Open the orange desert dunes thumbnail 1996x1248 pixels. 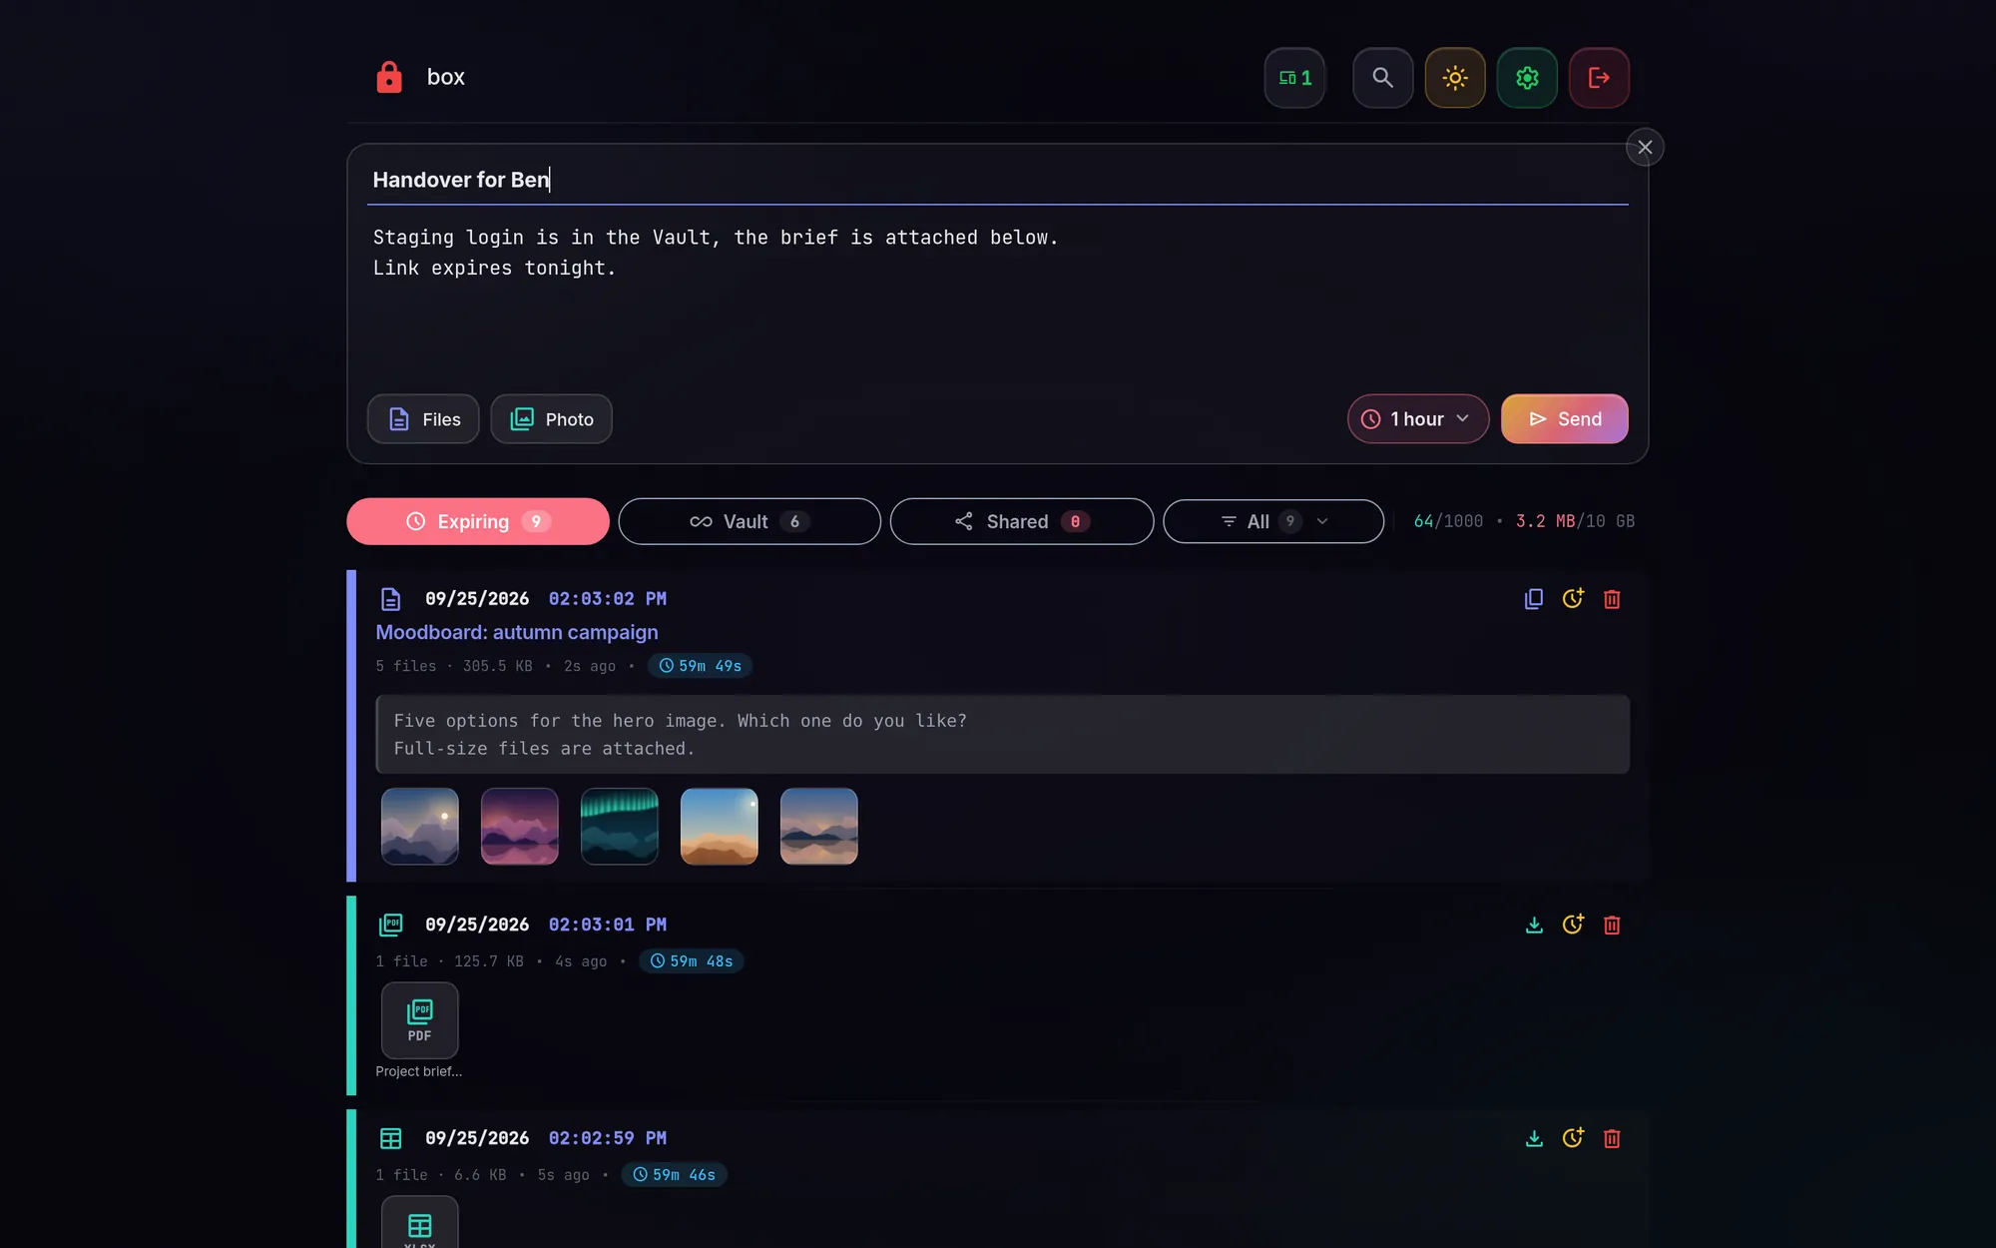tap(720, 827)
